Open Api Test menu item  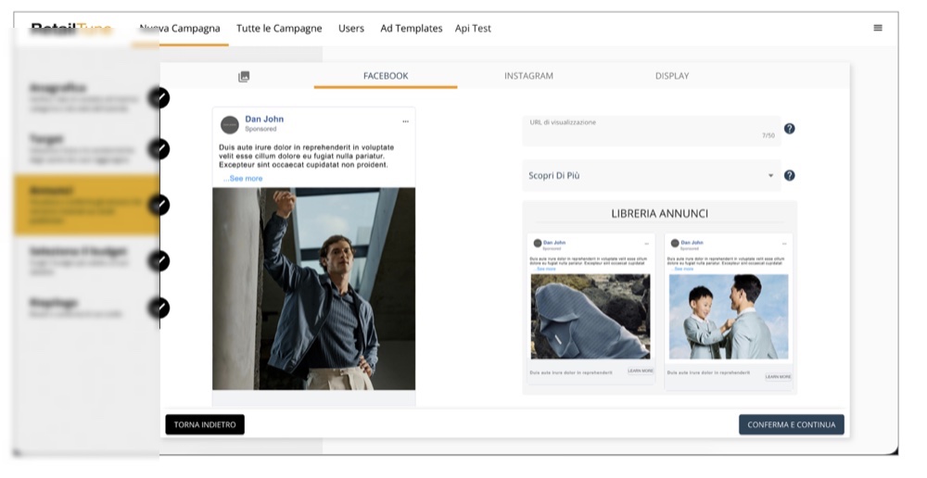pos(473,29)
